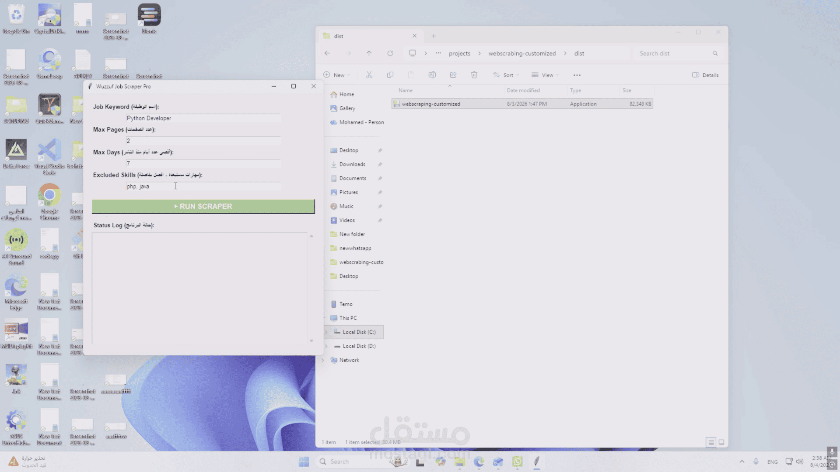Click the Cut icon in Explorer toolbar
Screen dimensions: 840x472
tap(369, 75)
